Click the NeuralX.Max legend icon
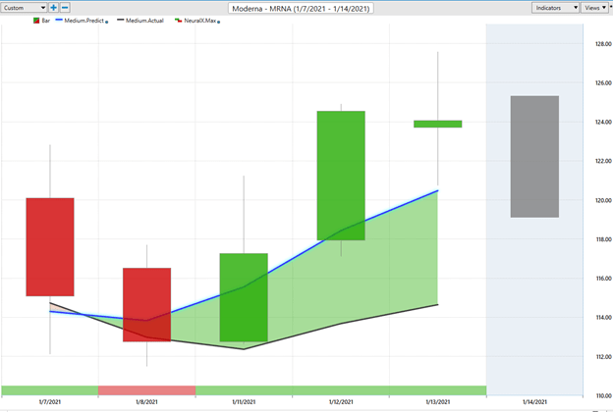This screenshot has height=412, width=613. [178, 21]
